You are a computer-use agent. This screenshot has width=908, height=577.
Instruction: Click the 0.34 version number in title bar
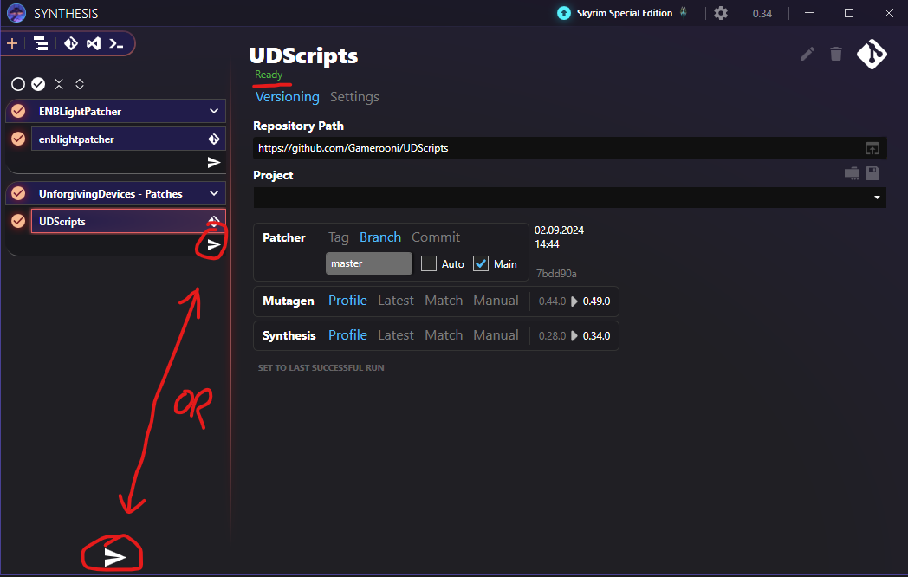[762, 13]
